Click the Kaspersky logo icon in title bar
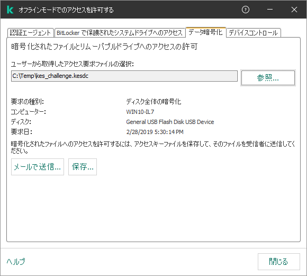Image resolution: width=307 pixels, height=276 pixels. [10, 10]
